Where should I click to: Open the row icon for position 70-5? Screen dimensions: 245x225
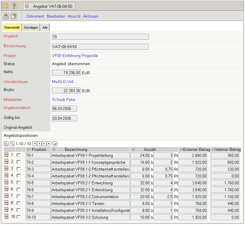pos(6,182)
